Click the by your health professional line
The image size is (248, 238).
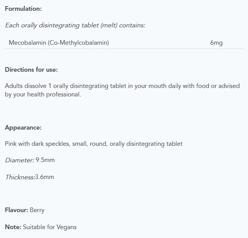(x=43, y=95)
